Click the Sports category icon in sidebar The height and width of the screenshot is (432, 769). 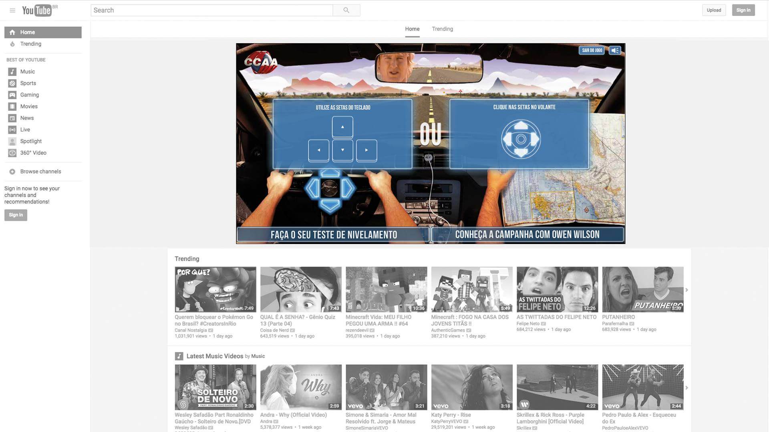[12, 83]
